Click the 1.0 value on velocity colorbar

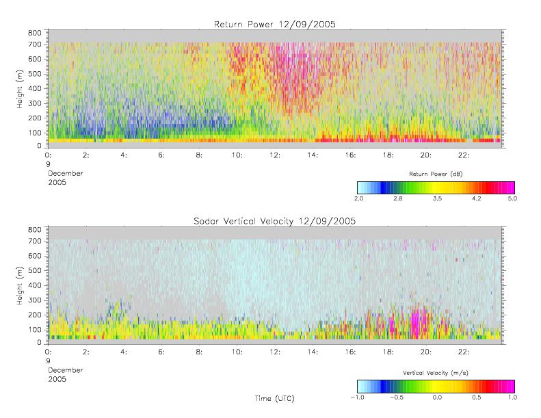[x=512, y=397]
